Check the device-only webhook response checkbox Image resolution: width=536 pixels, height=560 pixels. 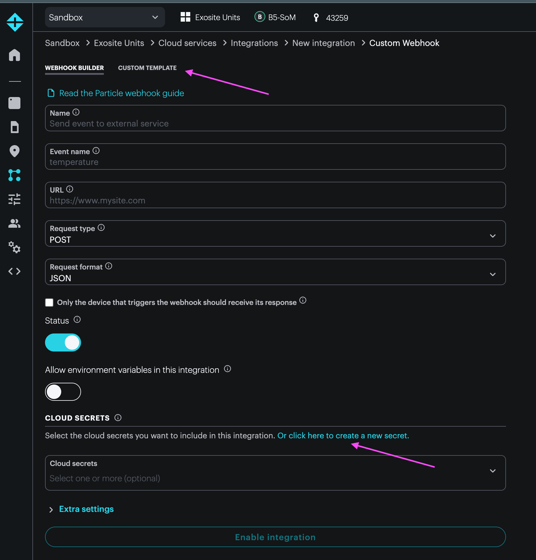[49, 302]
